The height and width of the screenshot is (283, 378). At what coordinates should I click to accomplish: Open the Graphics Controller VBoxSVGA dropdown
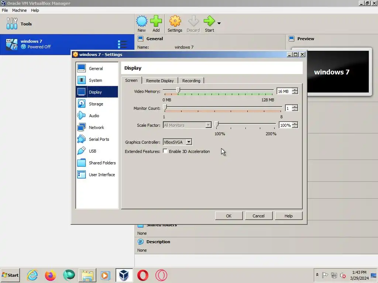tap(178, 142)
